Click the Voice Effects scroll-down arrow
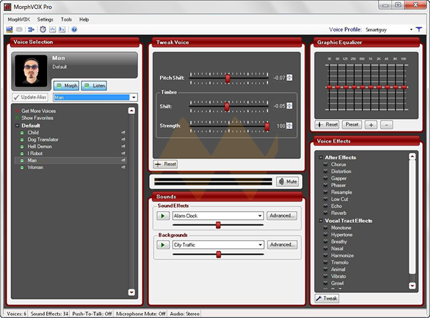The height and width of the screenshot is (318, 430). [412, 285]
